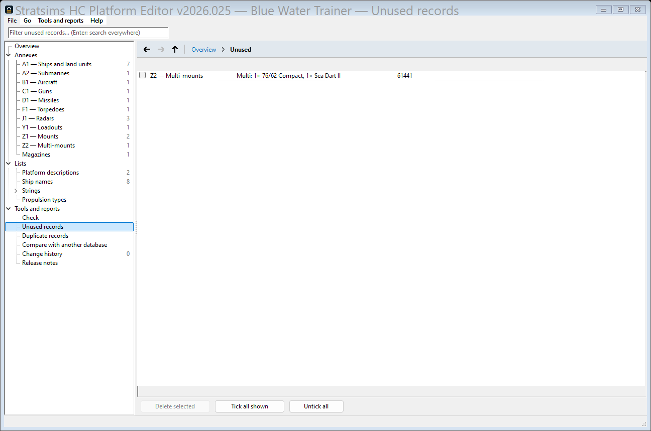Image resolution: width=651 pixels, height=431 pixels.
Task: Follow the Overview breadcrumb link
Action: pyautogui.click(x=203, y=50)
